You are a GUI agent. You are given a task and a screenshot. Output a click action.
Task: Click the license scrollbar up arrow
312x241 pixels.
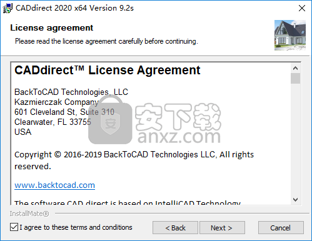(295, 68)
